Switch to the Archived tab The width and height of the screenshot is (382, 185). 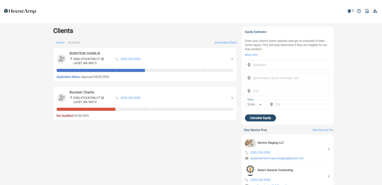click(x=73, y=43)
